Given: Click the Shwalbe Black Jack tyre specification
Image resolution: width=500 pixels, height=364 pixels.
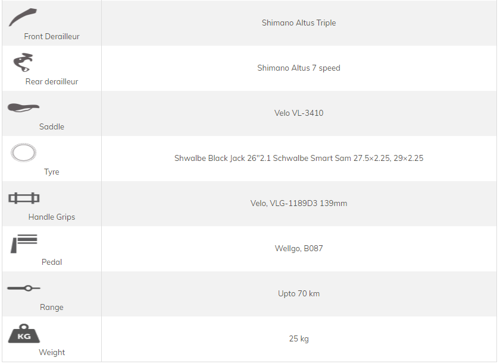Looking at the screenshot, I should point(299,158).
